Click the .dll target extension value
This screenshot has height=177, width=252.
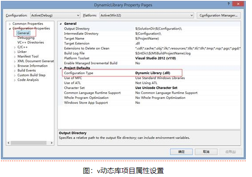point(137,44)
